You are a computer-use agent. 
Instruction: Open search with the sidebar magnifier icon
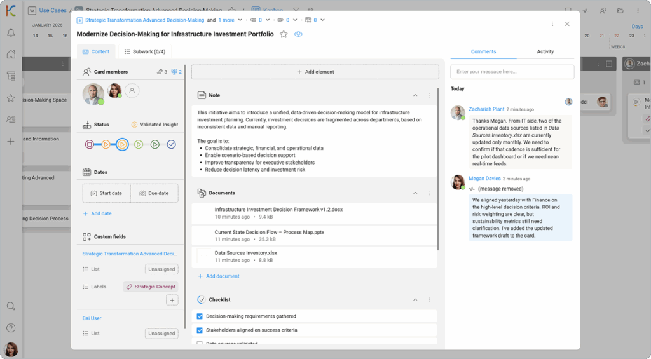[x=11, y=306]
